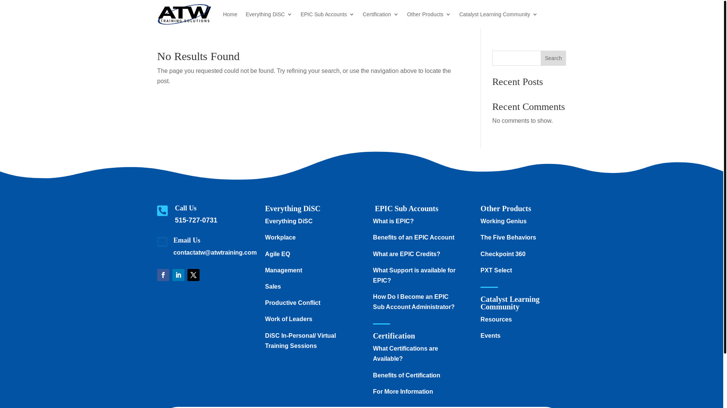Viewport: 727px width, 408px height.
Task: Open How Do I Become an EPIC Sub Account Administrator link
Action: point(414,302)
